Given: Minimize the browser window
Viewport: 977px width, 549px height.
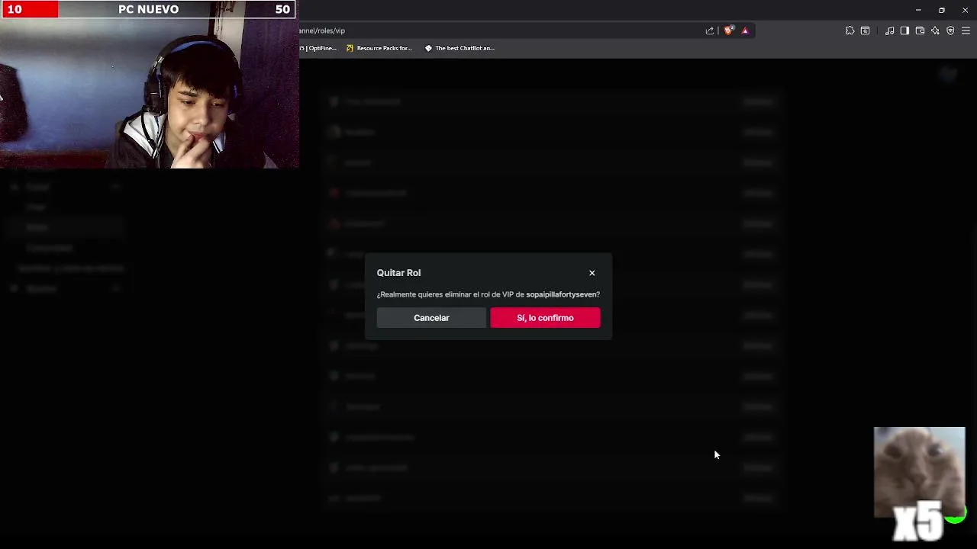Looking at the screenshot, I should pyautogui.click(x=918, y=10).
